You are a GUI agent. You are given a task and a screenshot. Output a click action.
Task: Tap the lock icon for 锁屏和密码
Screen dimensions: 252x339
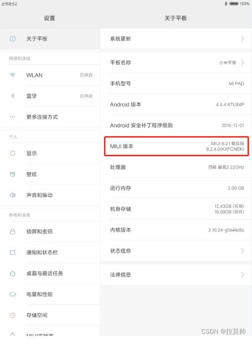point(13,231)
